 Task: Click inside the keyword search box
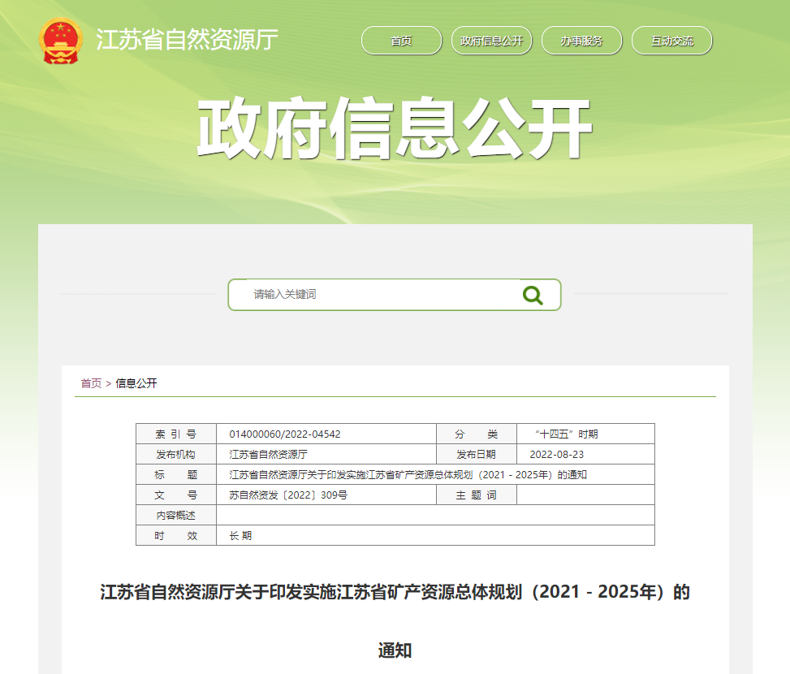click(365, 294)
